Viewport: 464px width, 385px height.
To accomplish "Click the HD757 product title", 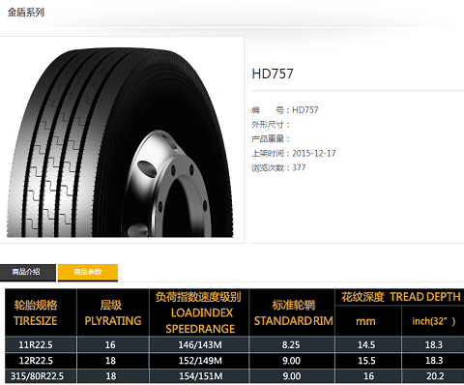I will [x=273, y=74].
